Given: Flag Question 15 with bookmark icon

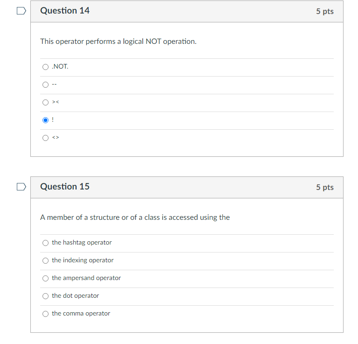Looking at the screenshot, I should pyautogui.click(x=21, y=187).
